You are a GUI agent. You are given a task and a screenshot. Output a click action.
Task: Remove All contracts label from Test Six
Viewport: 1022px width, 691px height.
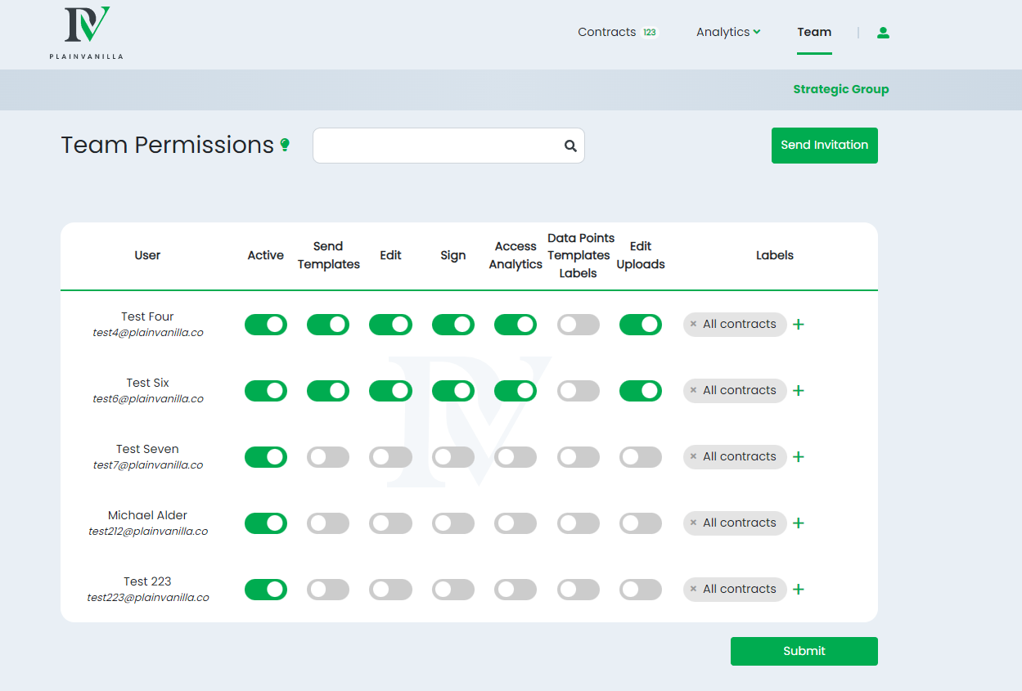click(693, 390)
